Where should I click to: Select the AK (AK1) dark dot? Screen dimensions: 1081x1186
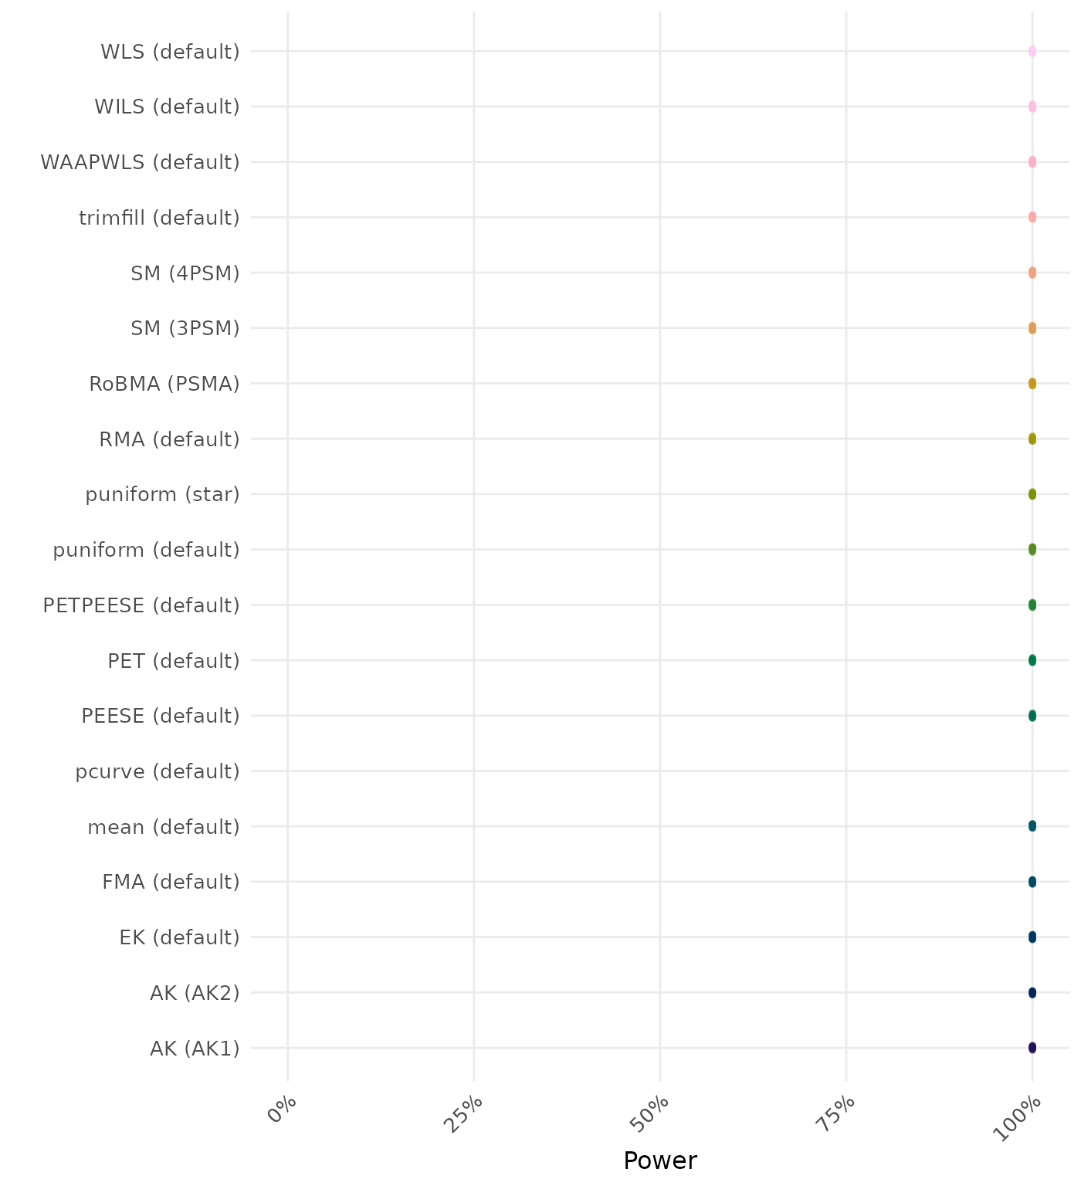1032,1048
